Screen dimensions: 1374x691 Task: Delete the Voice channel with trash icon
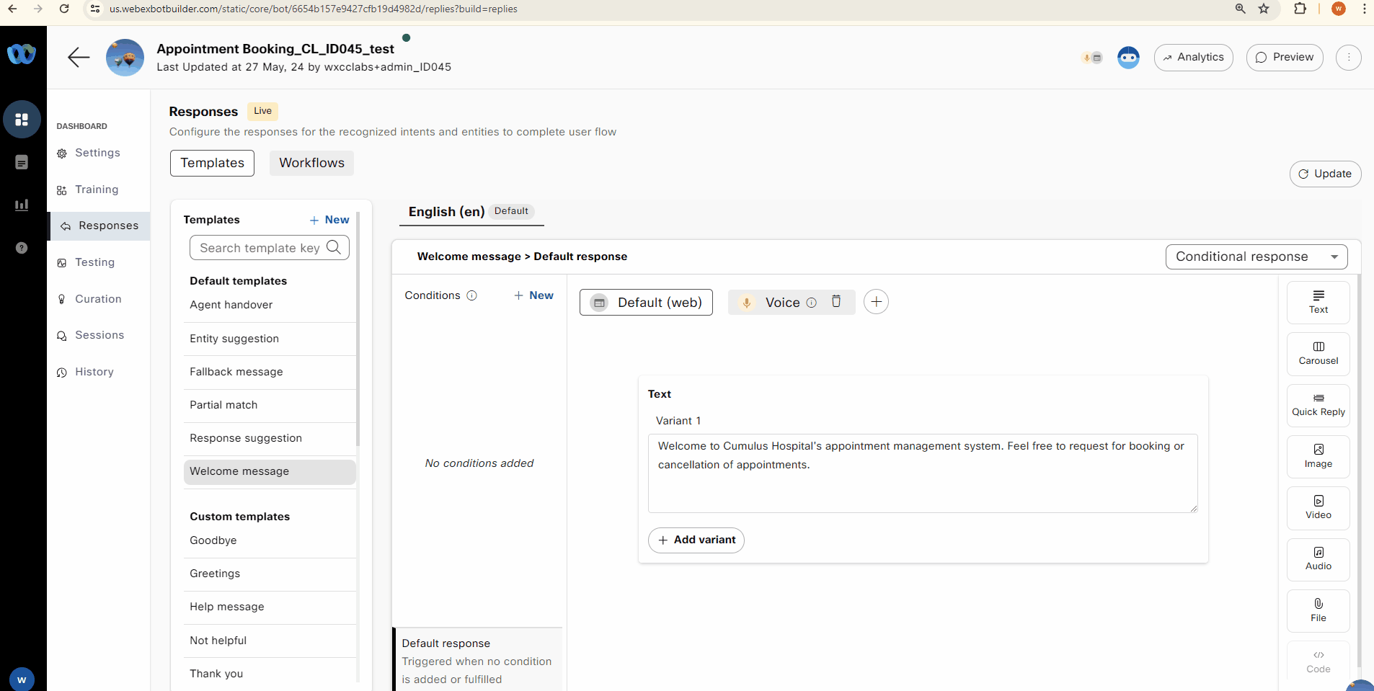click(x=836, y=302)
